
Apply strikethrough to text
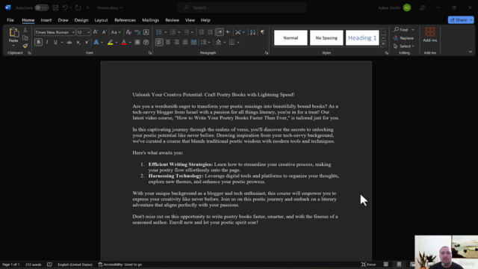click(x=69, y=42)
